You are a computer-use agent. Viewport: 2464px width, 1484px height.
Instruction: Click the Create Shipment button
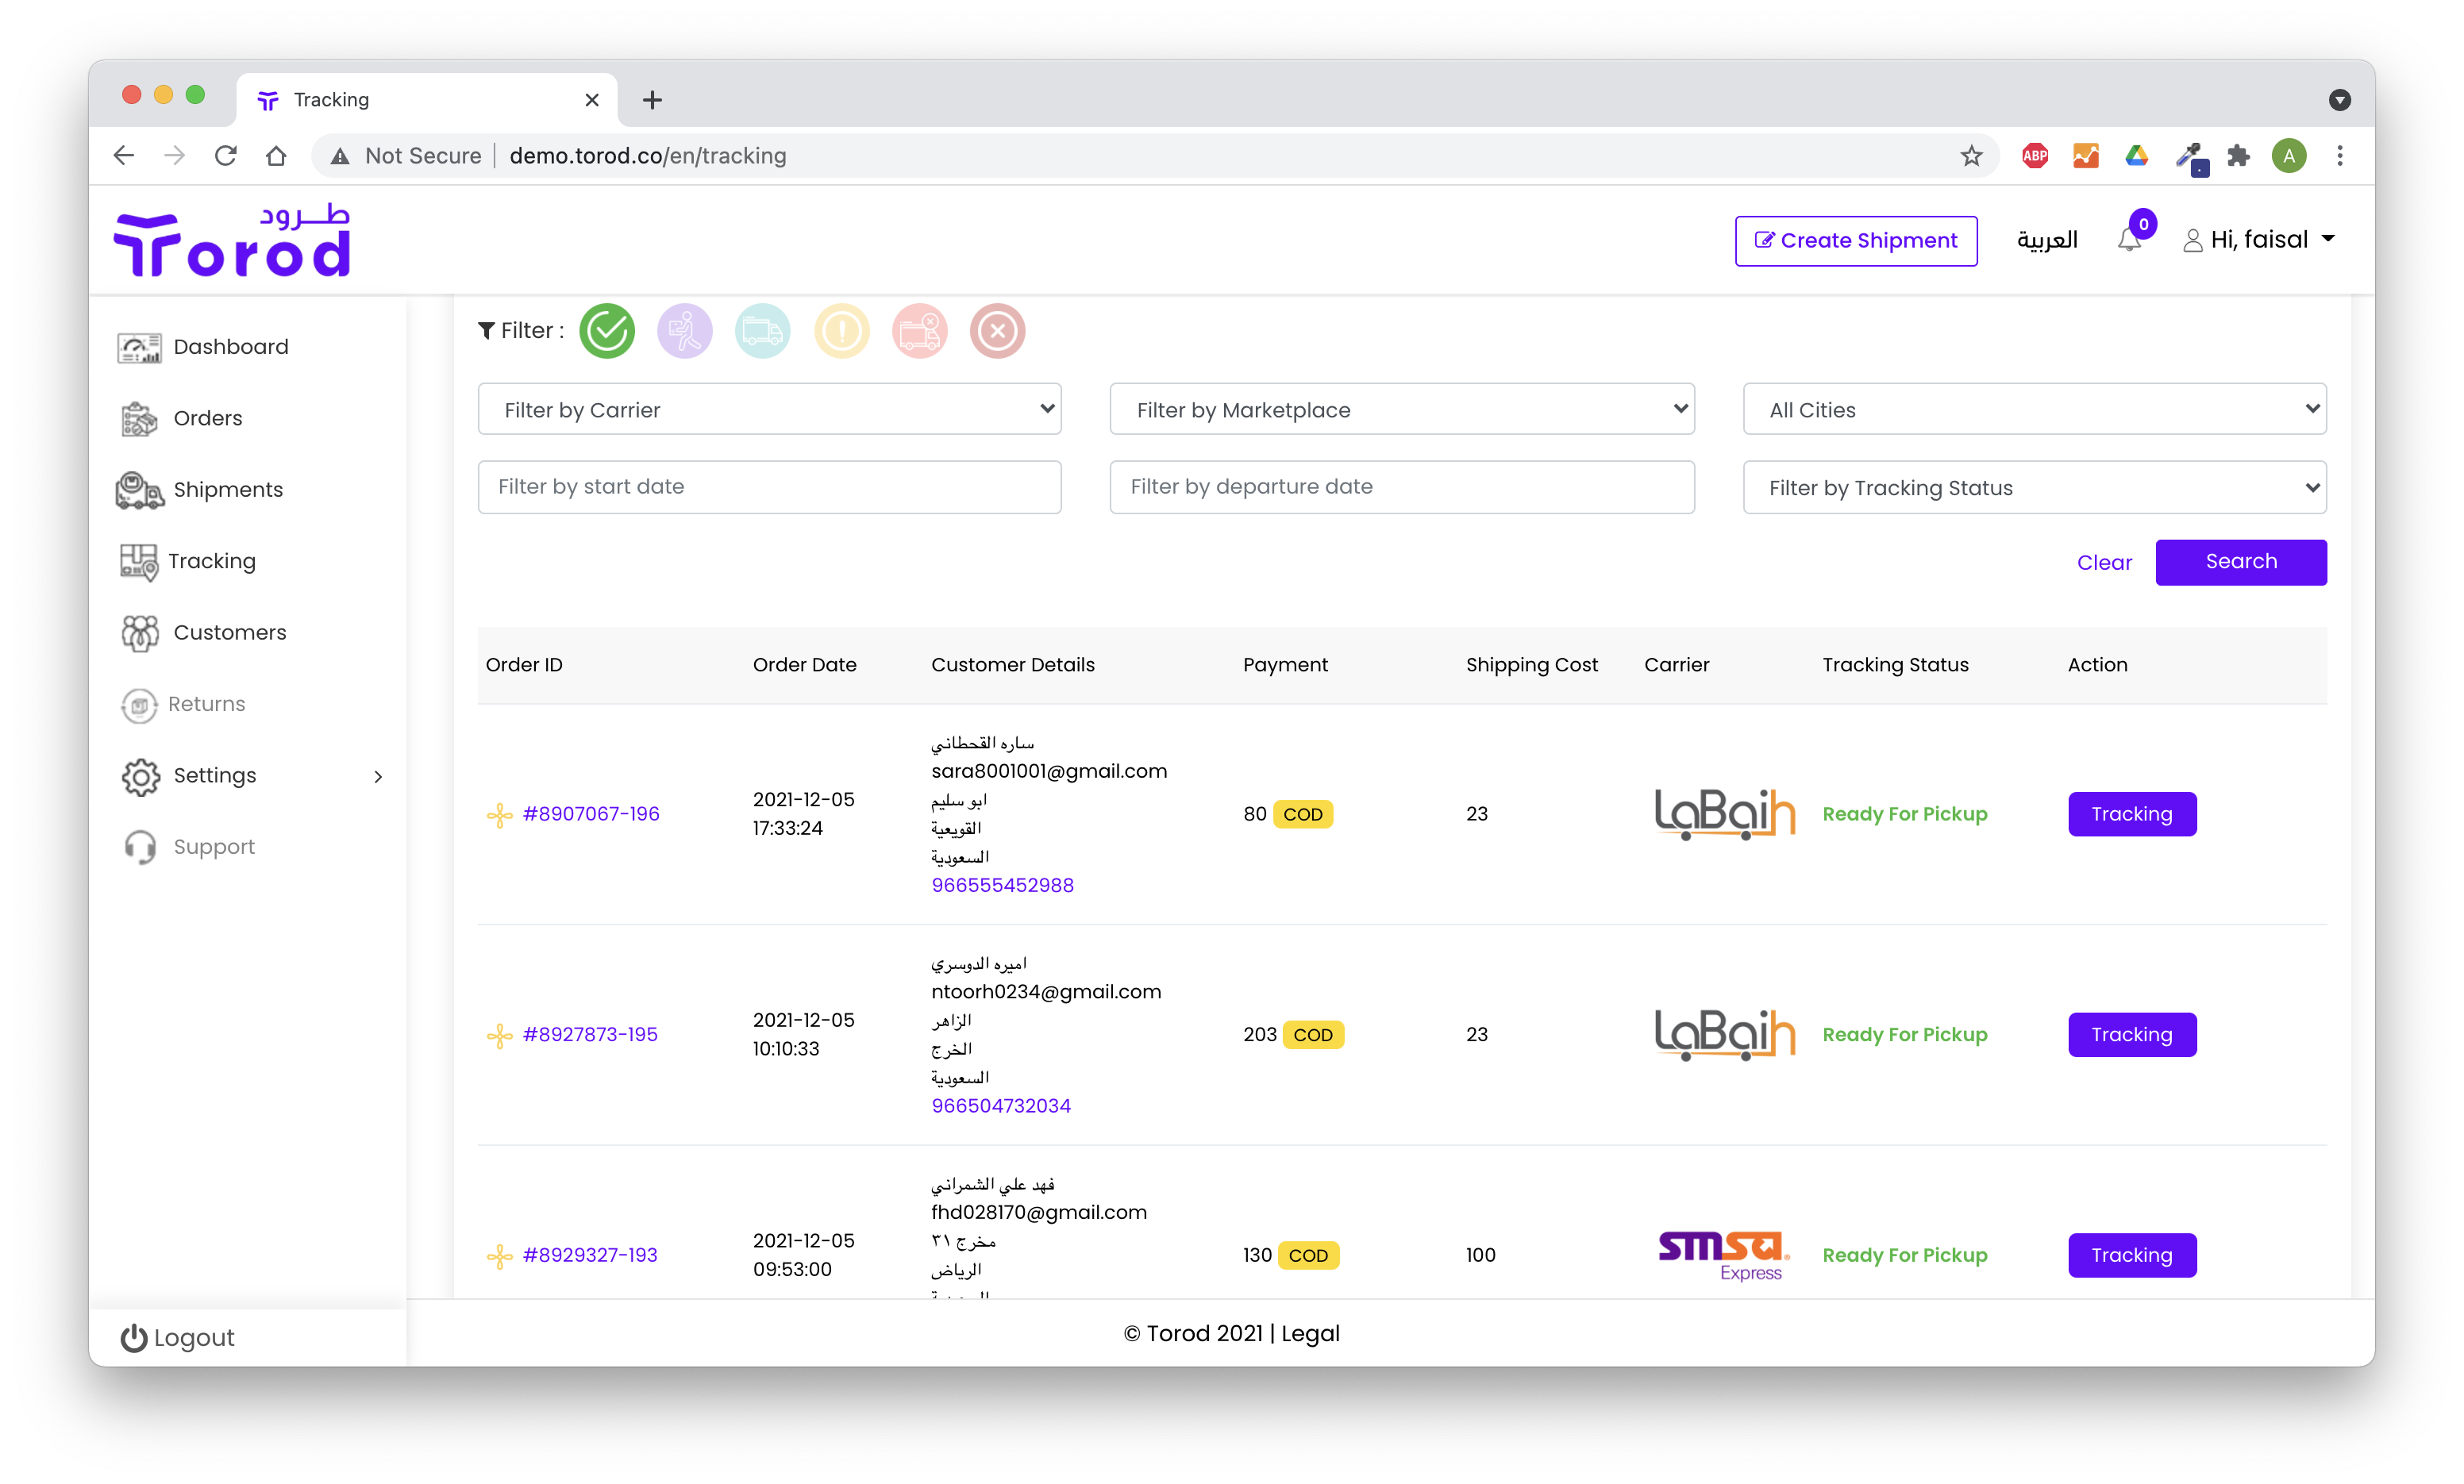point(1855,241)
